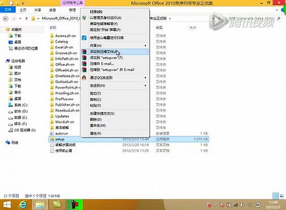Select 创建快捷方式(S) entry

pyautogui.click(x=114, y=113)
